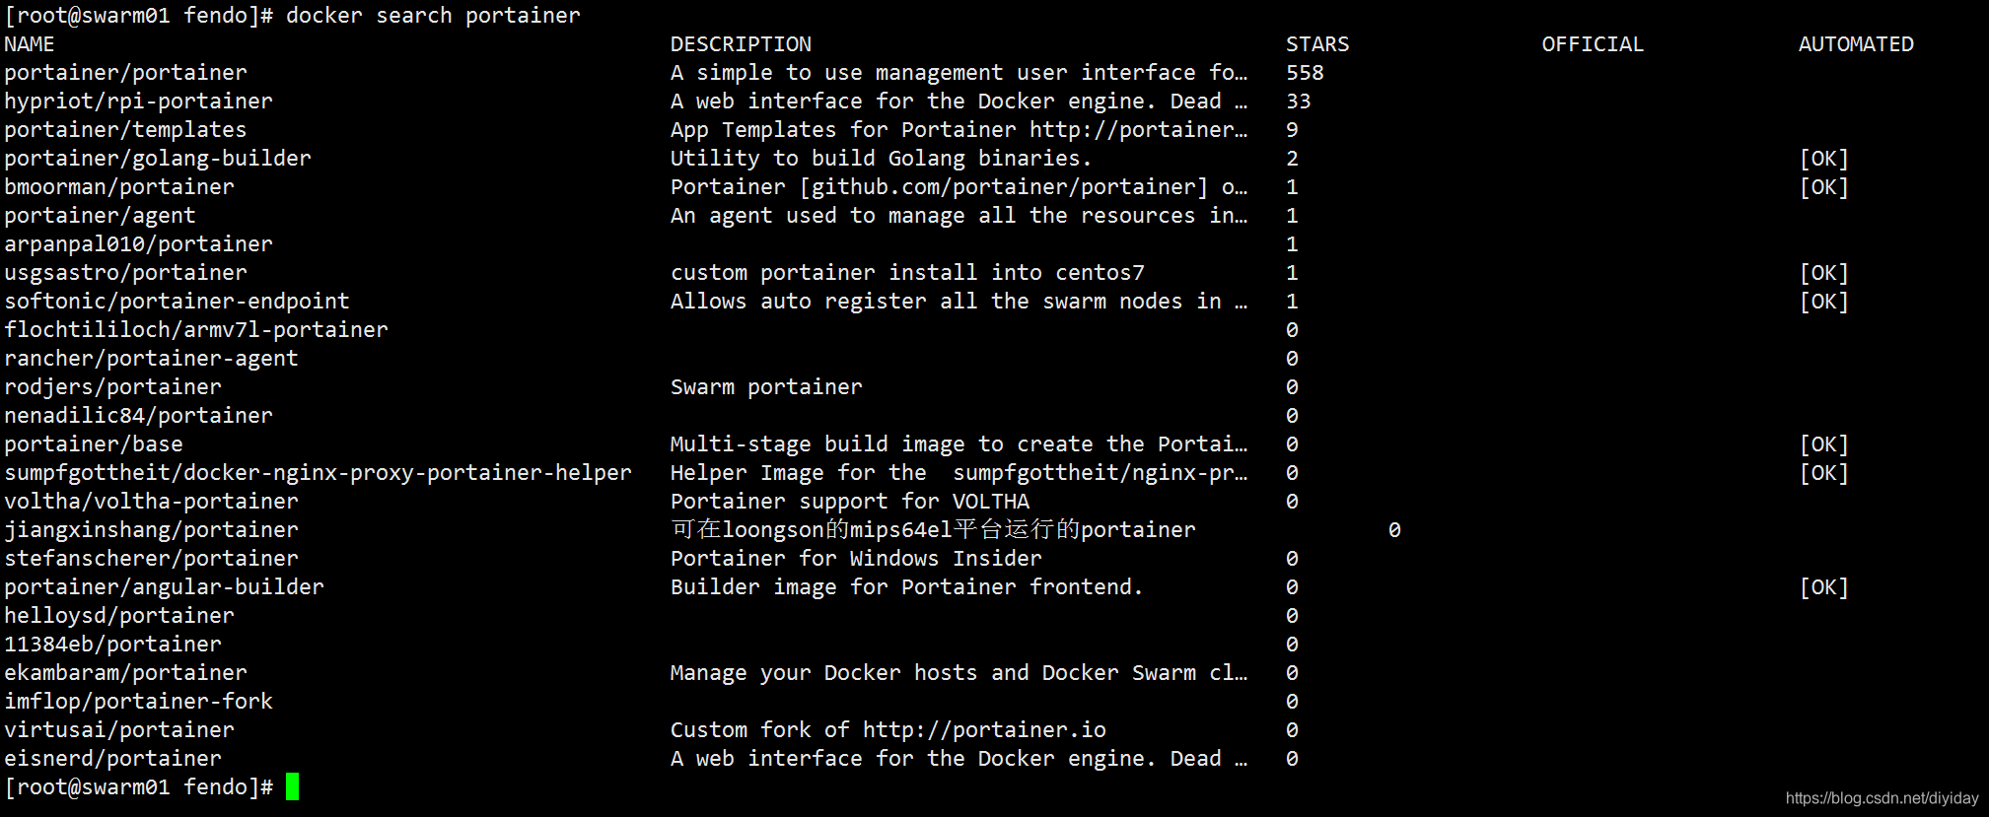The width and height of the screenshot is (1989, 817).
Task: Select image name usgsastro/portainer
Action: tap(125, 273)
